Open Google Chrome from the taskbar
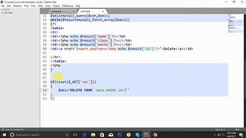The height and width of the screenshot is (138, 246). tap(155, 135)
